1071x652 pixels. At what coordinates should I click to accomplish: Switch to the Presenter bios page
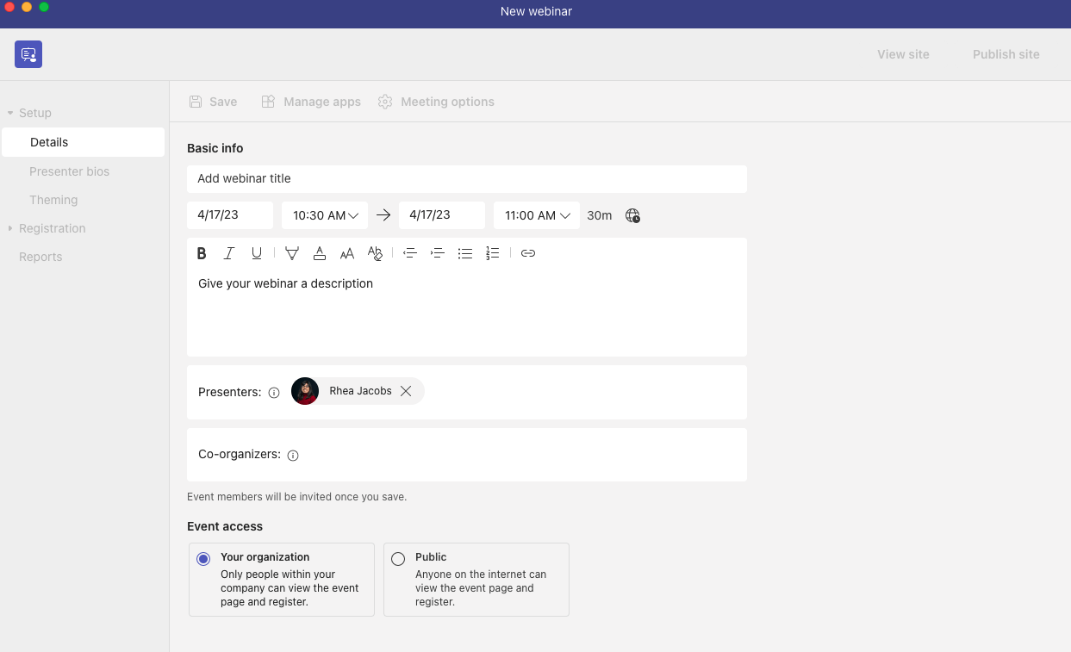[x=70, y=171]
